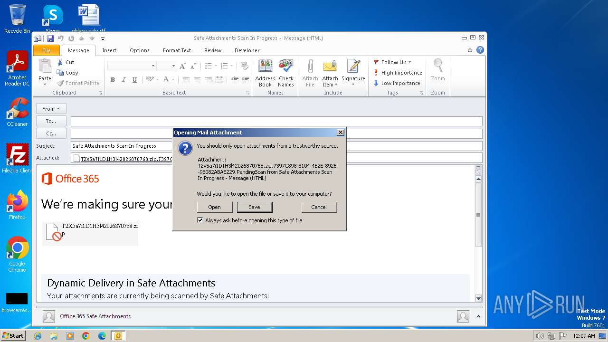Switch to the Review tab
Viewport: 608px width, 342px height.
[x=213, y=50]
